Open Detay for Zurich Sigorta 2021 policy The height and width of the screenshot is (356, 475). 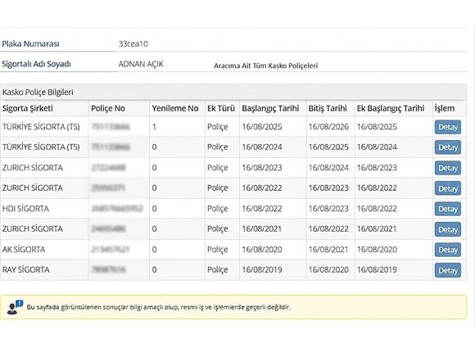pyautogui.click(x=448, y=229)
